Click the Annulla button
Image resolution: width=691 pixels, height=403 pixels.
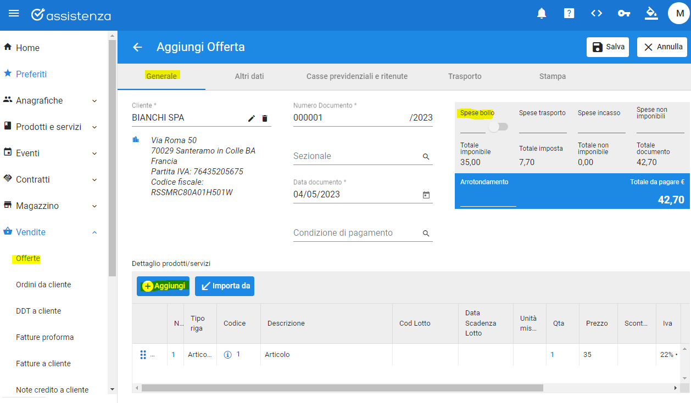point(662,47)
